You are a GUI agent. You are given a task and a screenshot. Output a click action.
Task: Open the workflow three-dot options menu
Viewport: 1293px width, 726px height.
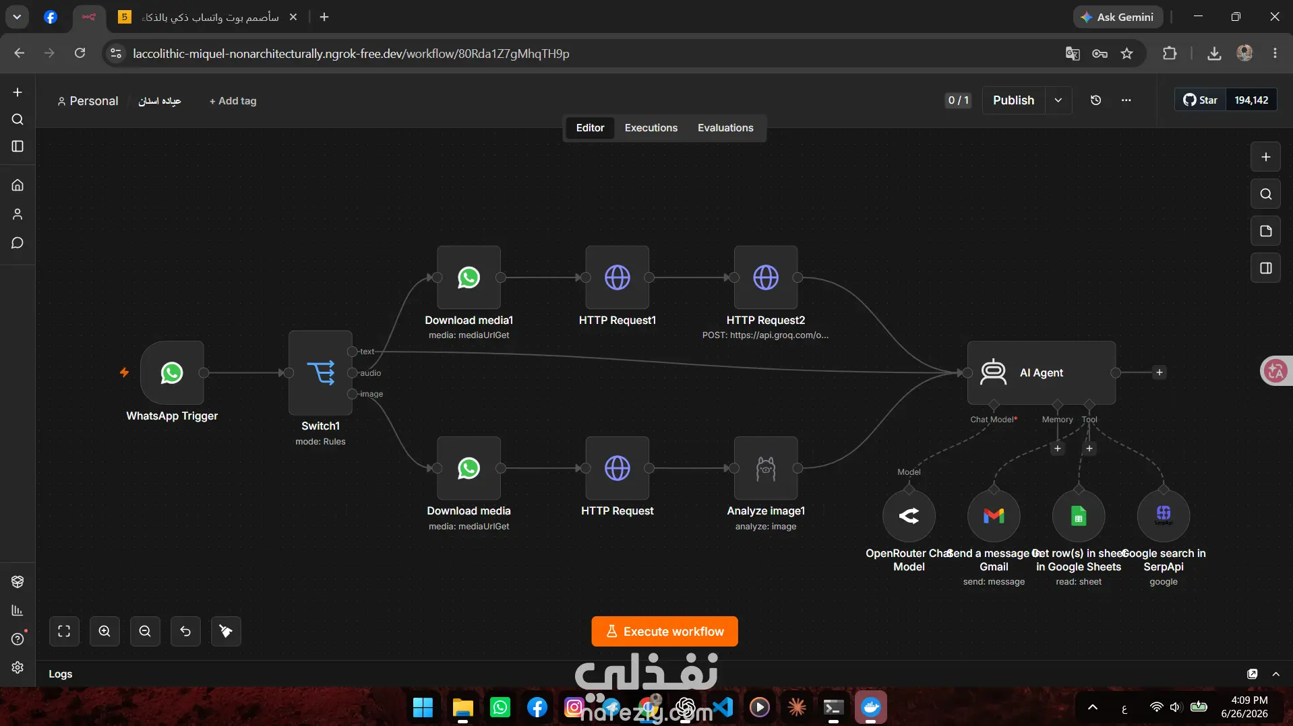click(1126, 100)
